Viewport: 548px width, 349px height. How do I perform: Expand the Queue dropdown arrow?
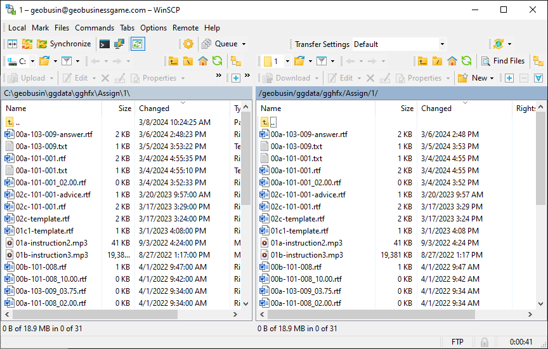[x=244, y=44]
